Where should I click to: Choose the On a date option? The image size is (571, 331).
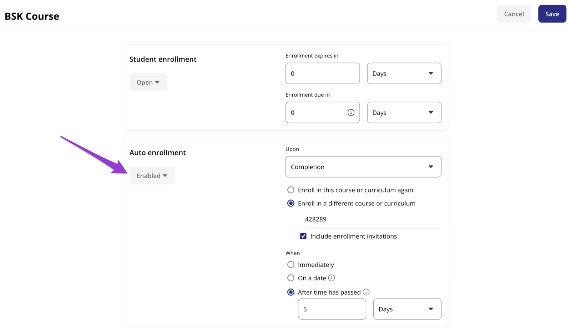click(291, 278)
